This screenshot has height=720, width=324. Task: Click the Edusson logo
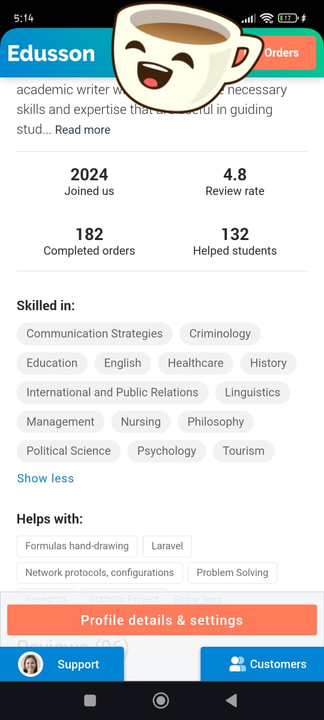tap(51, 53)
